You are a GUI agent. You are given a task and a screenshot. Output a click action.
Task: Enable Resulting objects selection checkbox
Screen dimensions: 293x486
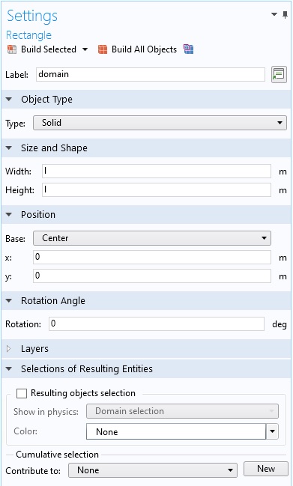(22, 393)
